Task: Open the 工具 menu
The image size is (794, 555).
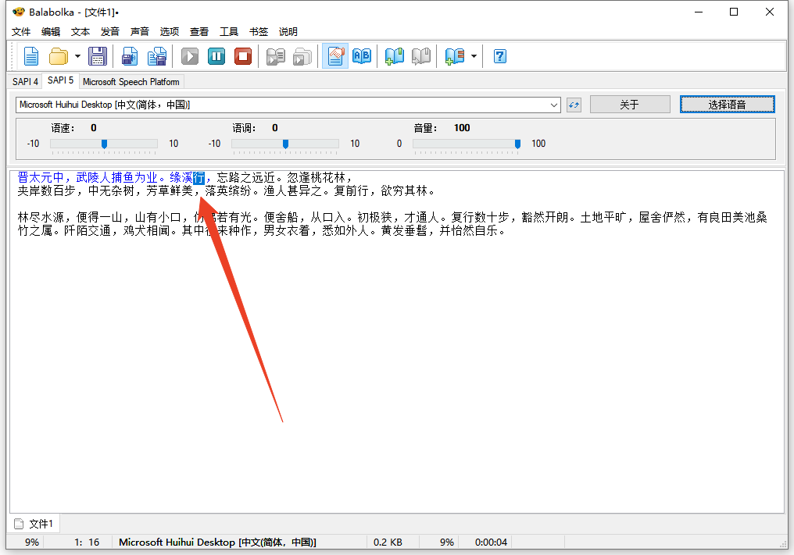Action: (x=229, y=32)
